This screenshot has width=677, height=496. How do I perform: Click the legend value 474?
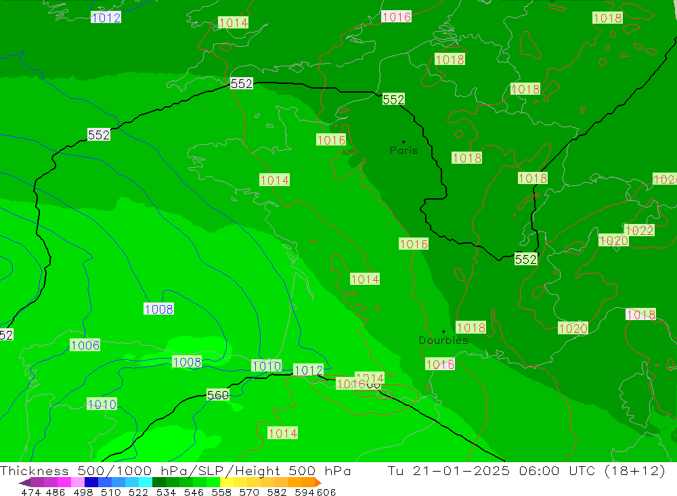tap(31, 493)
